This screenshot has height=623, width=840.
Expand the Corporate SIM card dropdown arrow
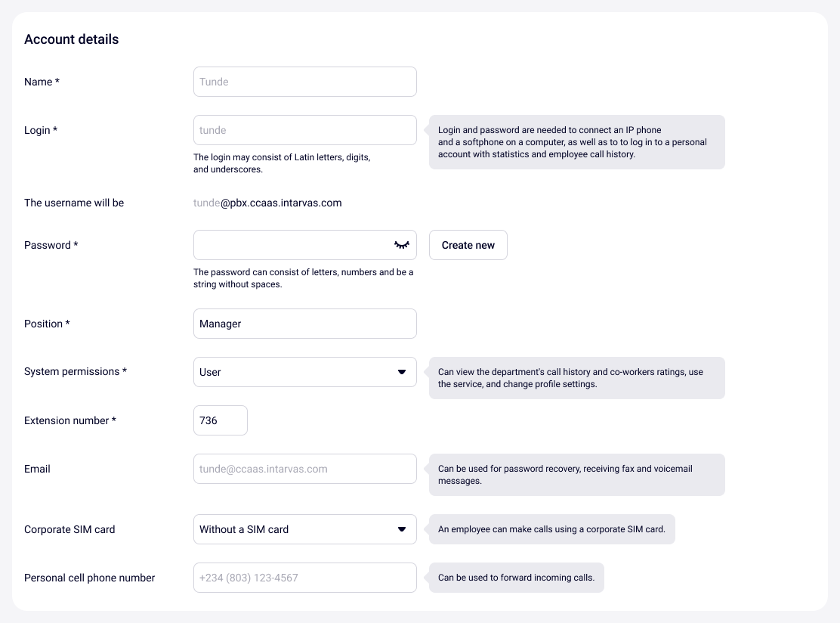pyautogui.click(x=402, y=529)
